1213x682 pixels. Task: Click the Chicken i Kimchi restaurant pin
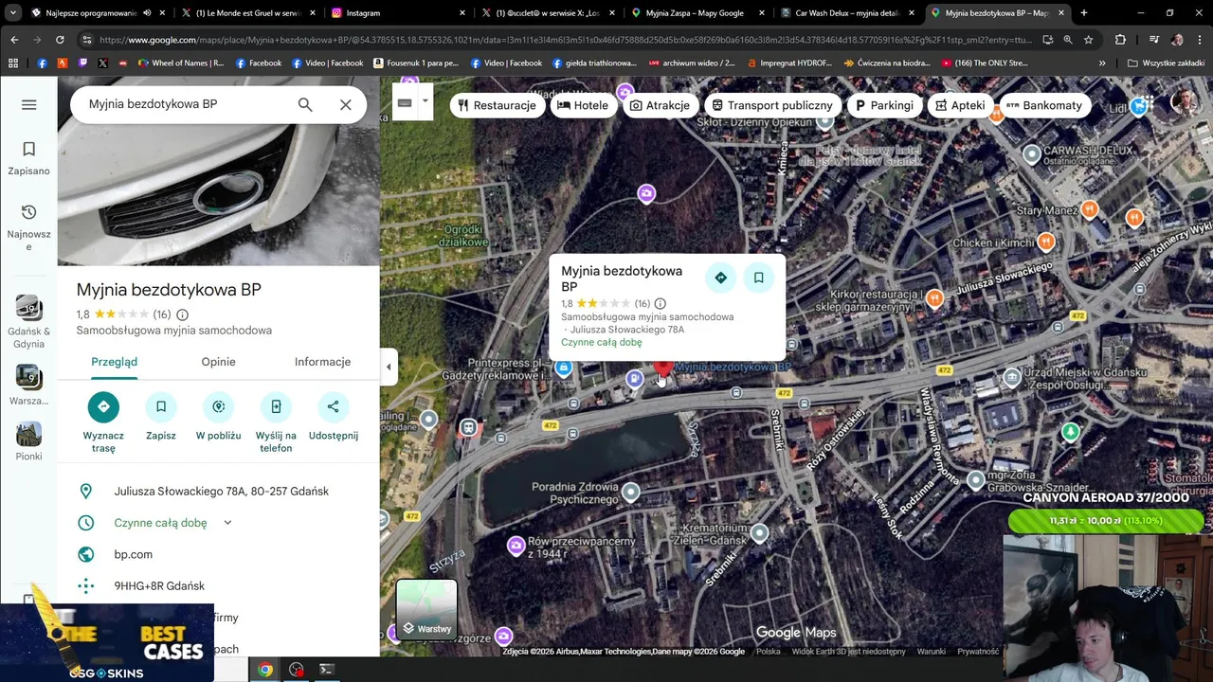pos(1045,243)
